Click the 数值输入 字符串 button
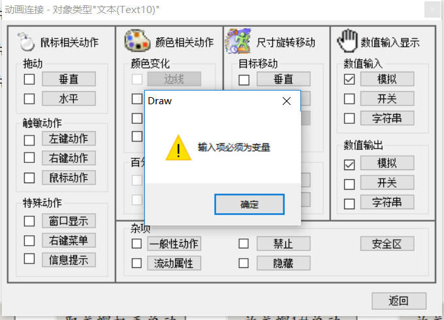The image size is (444, 320). [x=387, y=118]
